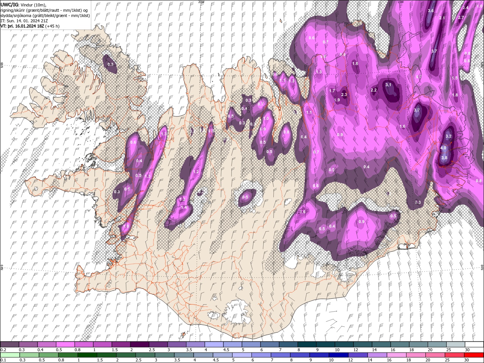The width and height of the screenshot is (484, 363).
Task: Click the 1.8 value in the northern purple area
Action: click(x=355, y=64)
